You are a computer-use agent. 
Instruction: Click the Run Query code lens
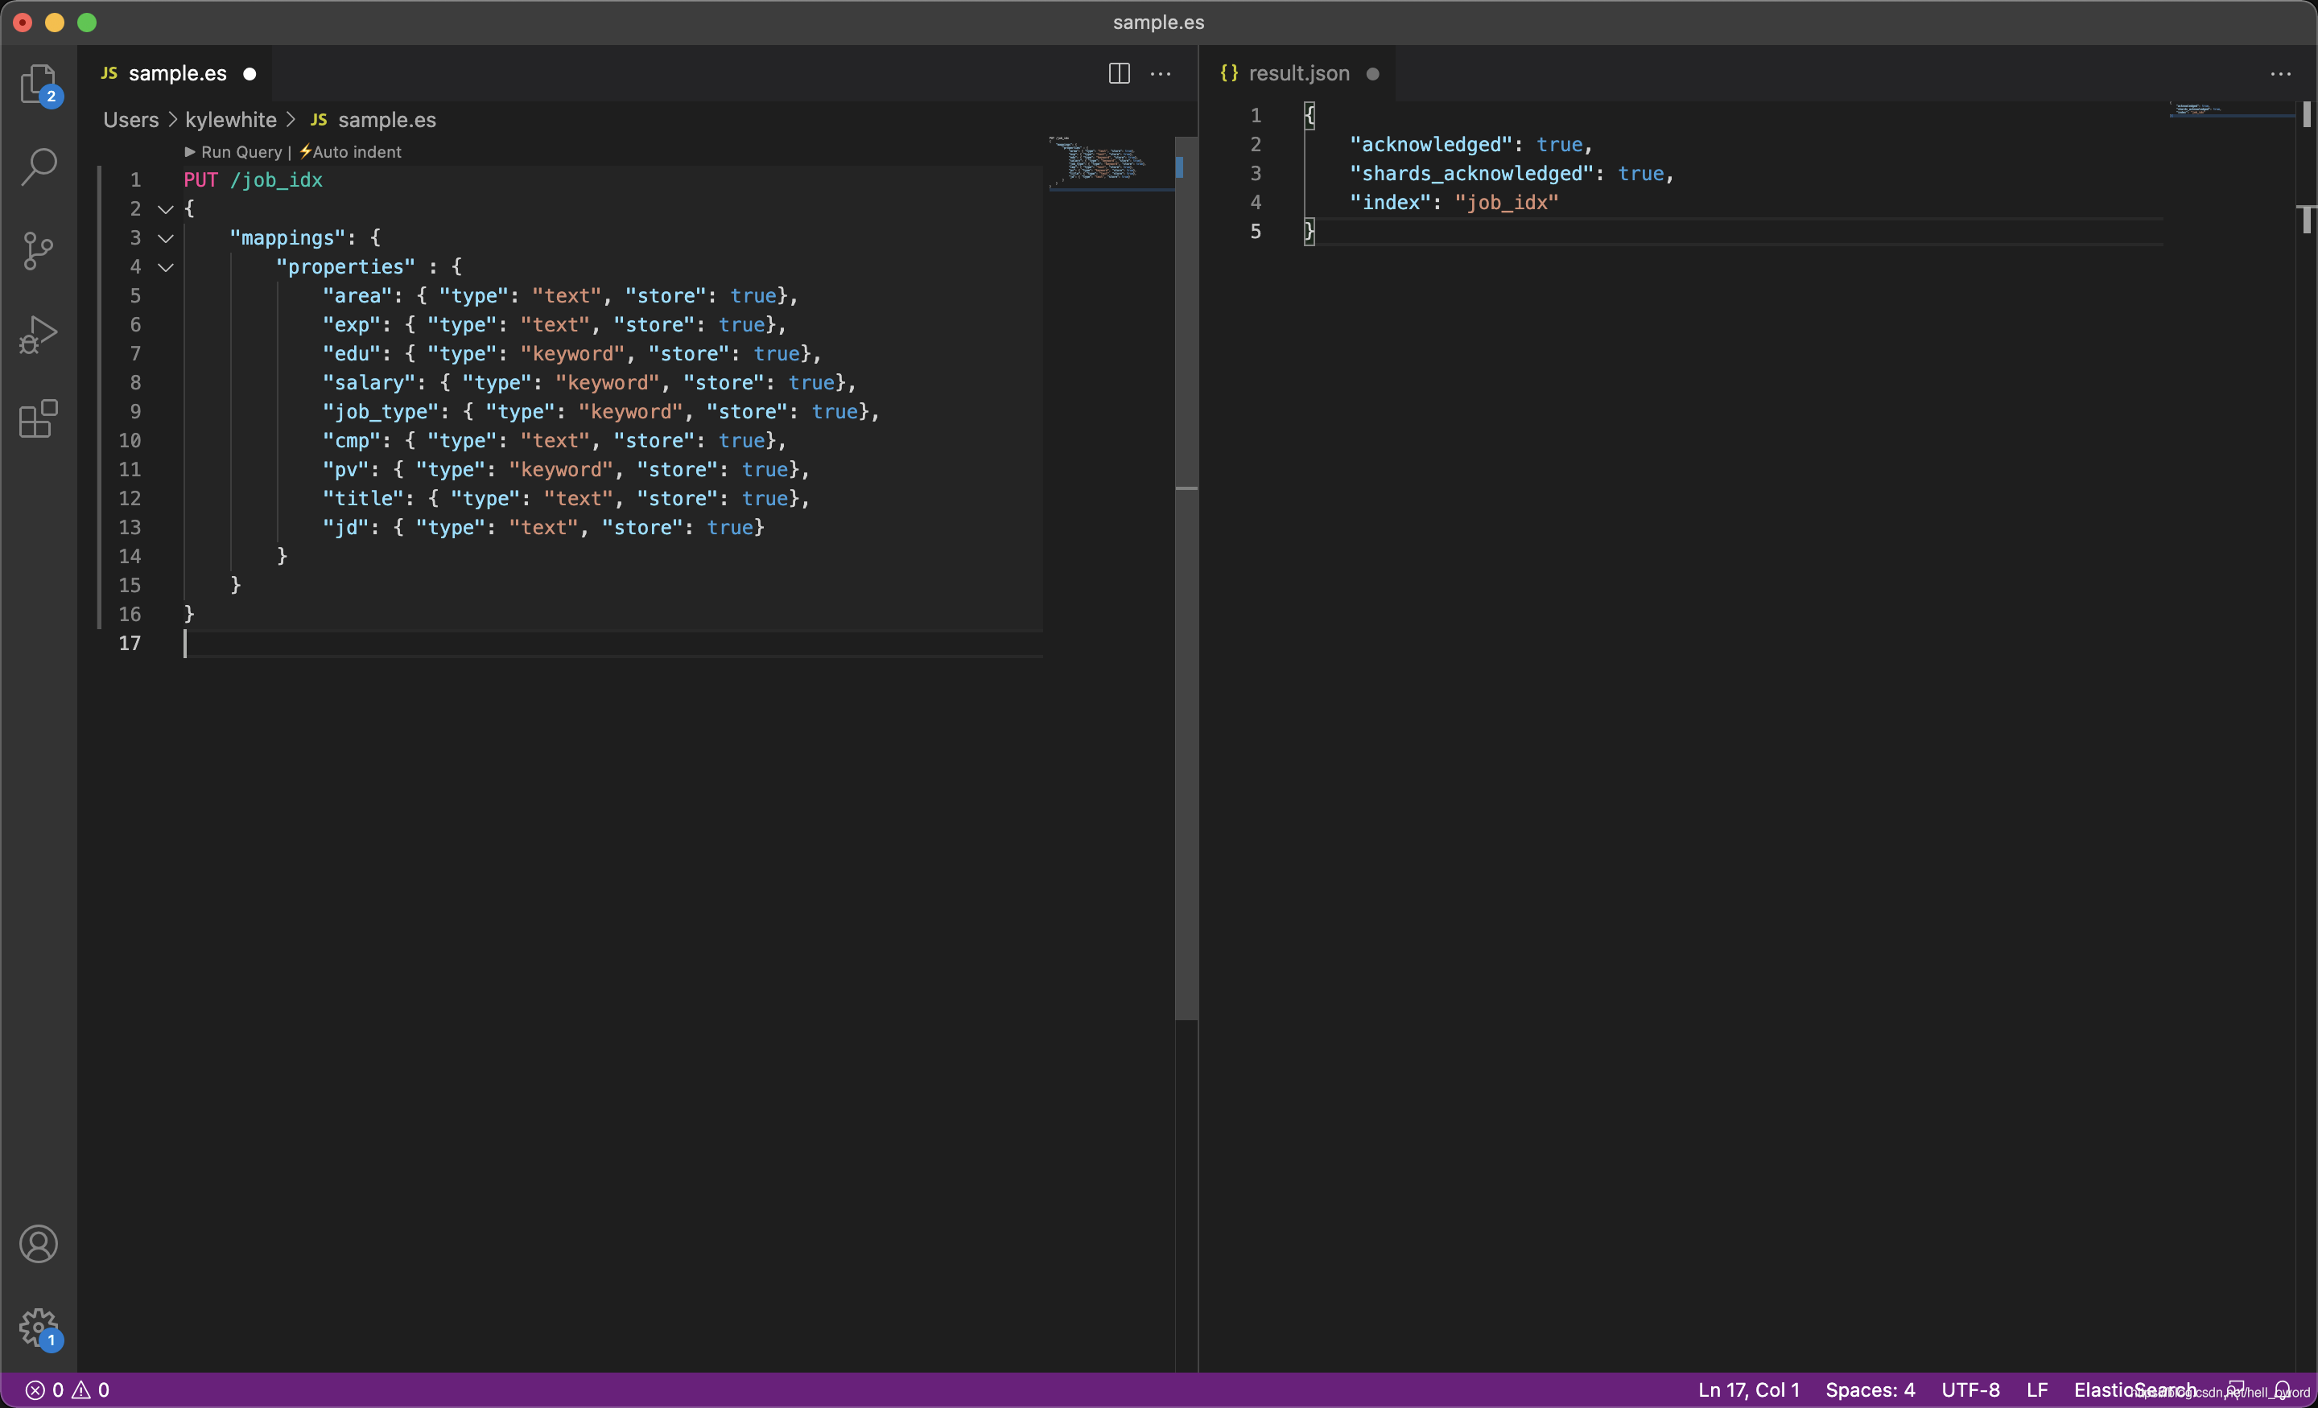240,151
